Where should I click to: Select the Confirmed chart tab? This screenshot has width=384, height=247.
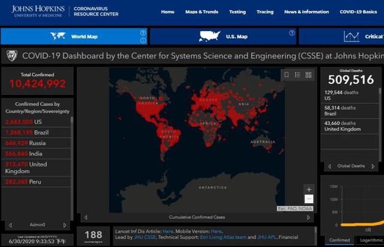(x=340, y=240)
